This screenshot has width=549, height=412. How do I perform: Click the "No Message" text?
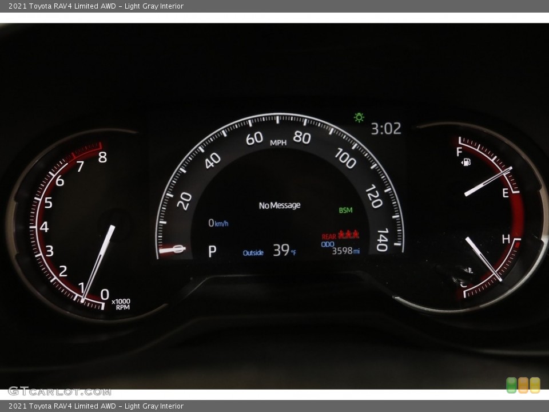pyautogui.click(x=280, y=205)
